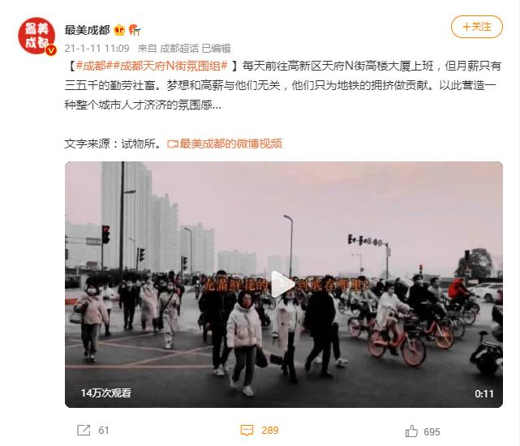Play the video with the center play button

(283, 284)
